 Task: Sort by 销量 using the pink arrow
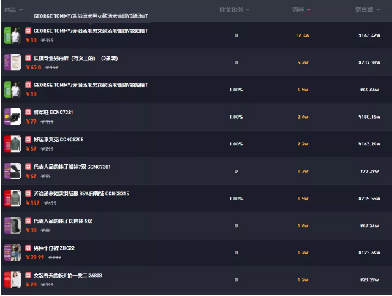[309, 10]
